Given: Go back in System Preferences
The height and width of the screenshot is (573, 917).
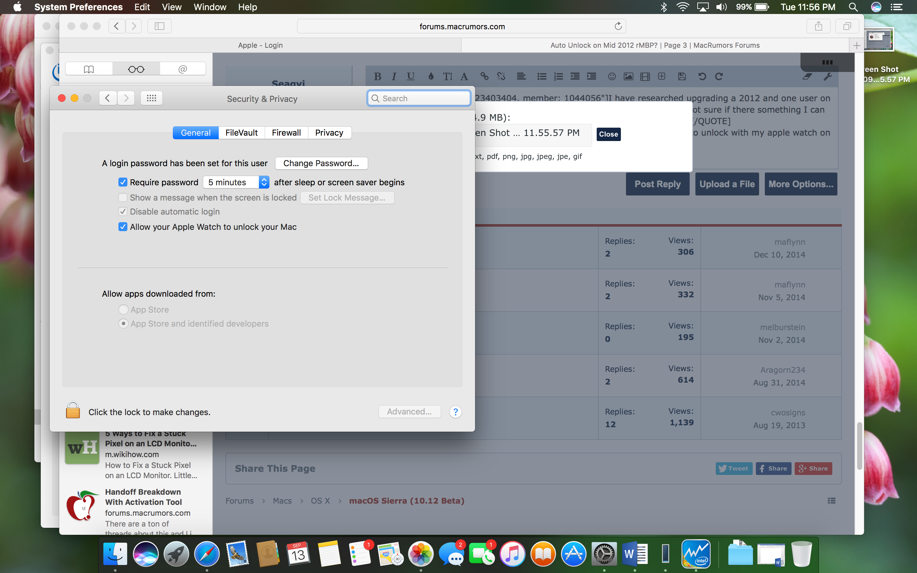Looking at the screenshot, I should (108, 98).
